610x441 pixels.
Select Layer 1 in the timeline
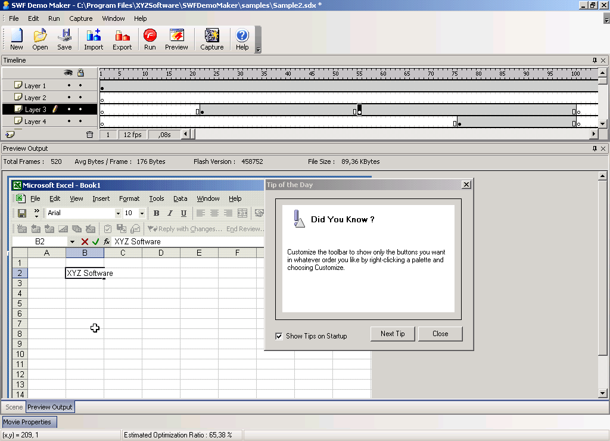(x=35, y=86)
